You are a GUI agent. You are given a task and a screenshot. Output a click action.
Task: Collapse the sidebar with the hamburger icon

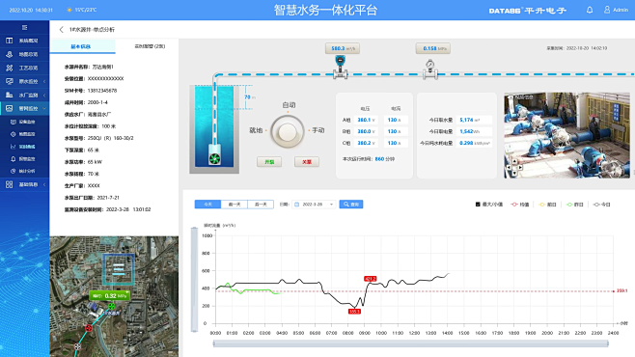pyautogui.click(x=24, y=28)
